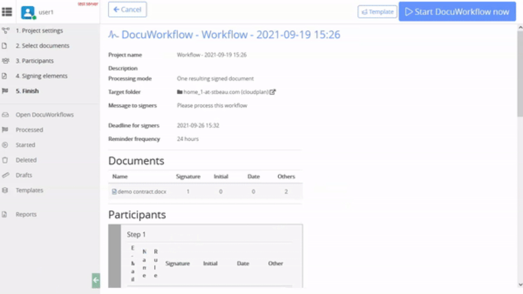Click the vertical scrollbar thumb
Viewport: 523px width, 294px height.
(x=520, y=74)
